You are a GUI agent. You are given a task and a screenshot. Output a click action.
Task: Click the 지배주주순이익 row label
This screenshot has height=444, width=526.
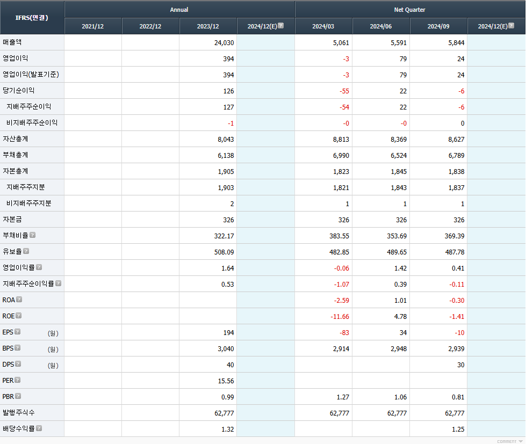click(x=29, y=106)
